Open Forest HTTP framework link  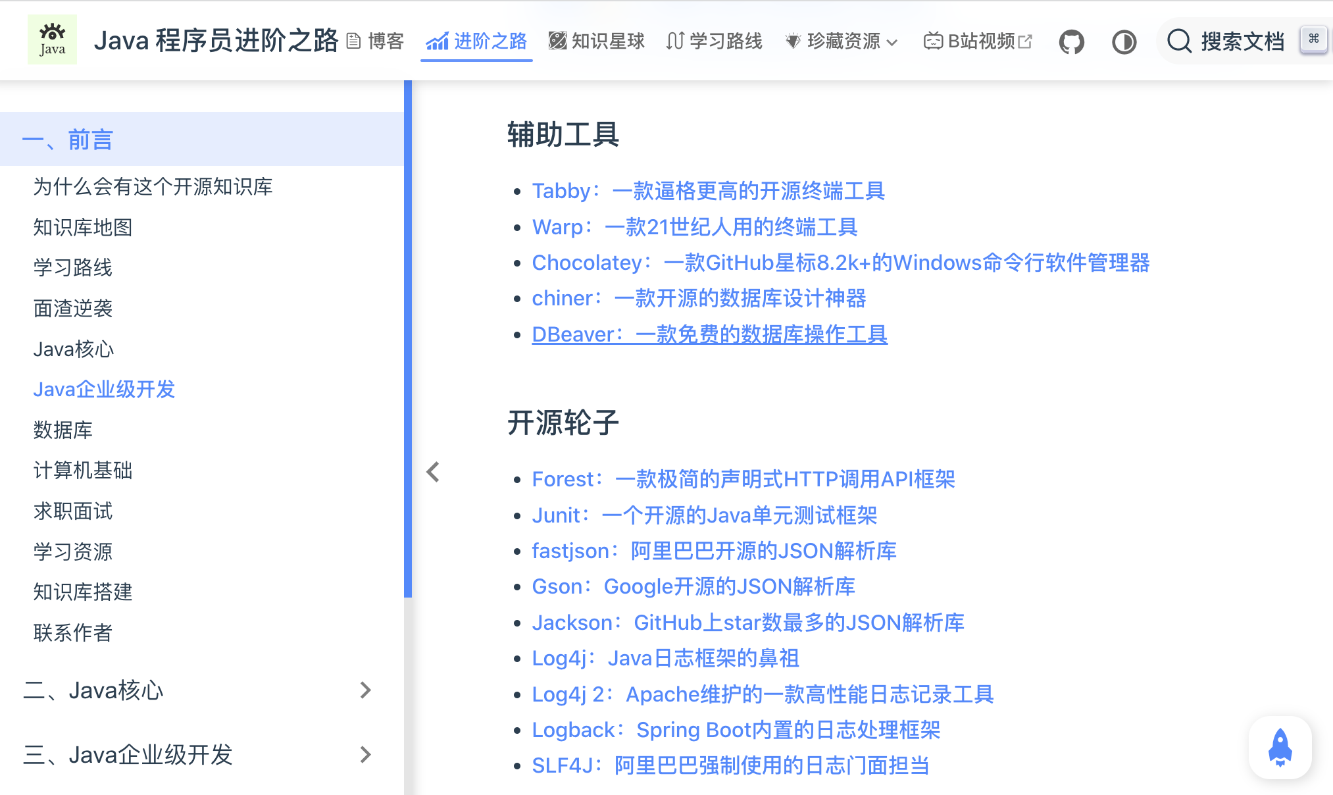[x=743, y=479]
